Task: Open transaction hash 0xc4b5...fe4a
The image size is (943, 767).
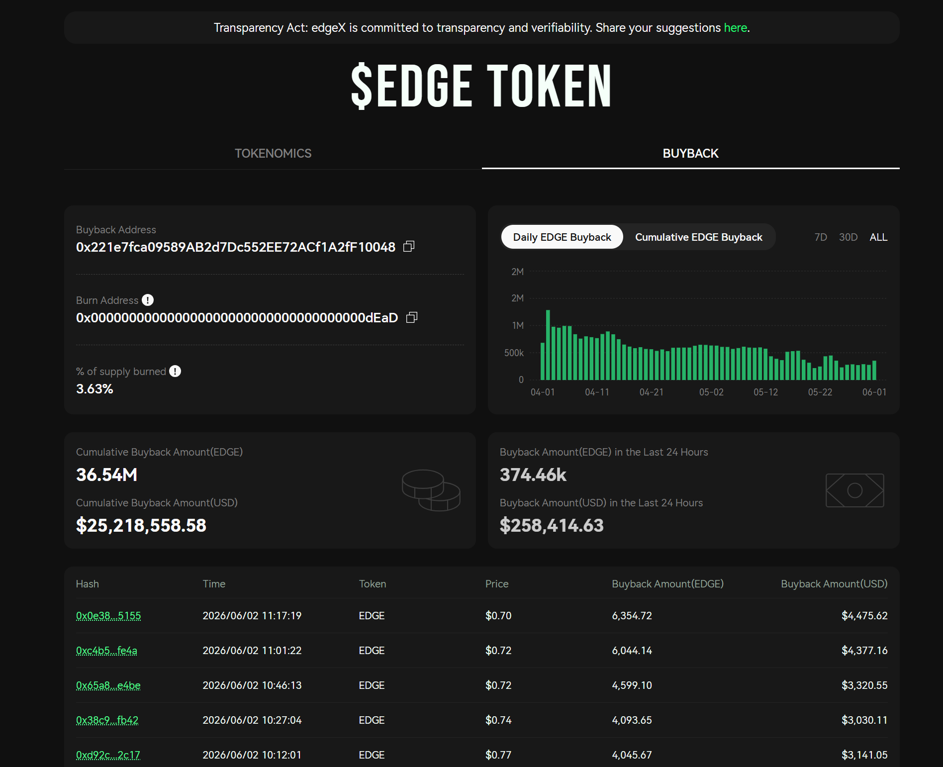Action: click(x=106, y=651)
